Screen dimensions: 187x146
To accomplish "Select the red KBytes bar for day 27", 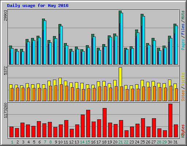I will coord(154,128).
